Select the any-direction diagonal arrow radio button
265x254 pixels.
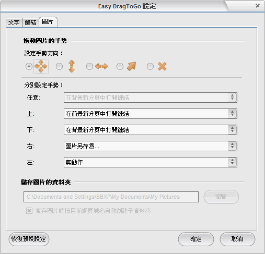point(120,66)
